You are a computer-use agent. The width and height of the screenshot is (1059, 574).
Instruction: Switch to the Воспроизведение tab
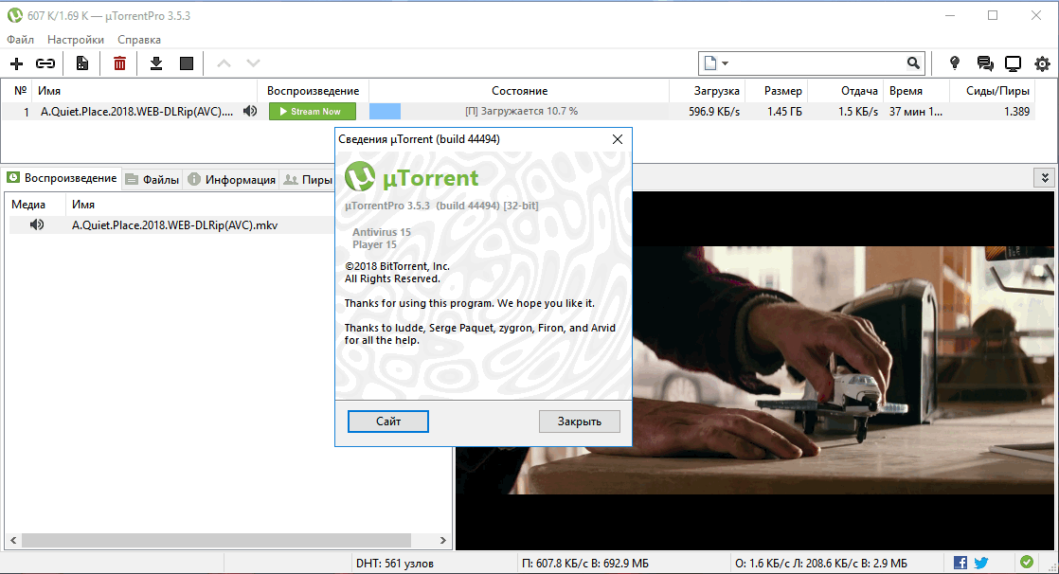63,178
